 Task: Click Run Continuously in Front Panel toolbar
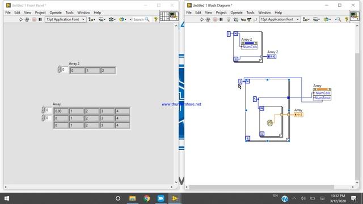click(x=27, y=20)
